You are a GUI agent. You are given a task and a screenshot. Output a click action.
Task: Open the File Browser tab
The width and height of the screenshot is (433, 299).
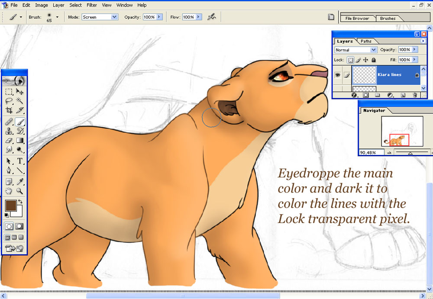(x=357, y=19)
